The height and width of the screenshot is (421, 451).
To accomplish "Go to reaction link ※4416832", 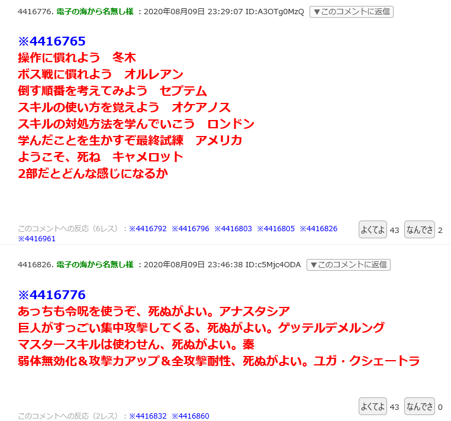I will pyautogui.click(x=147, y=416).
